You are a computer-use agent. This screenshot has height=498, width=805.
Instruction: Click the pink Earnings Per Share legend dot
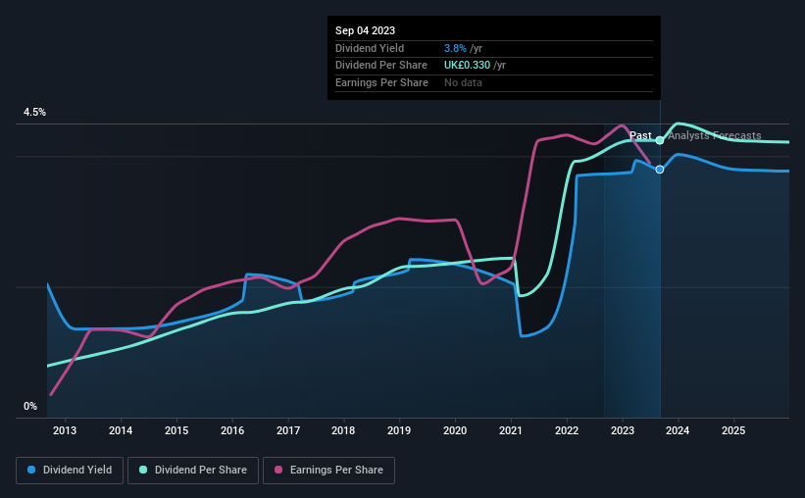point(278,470)
